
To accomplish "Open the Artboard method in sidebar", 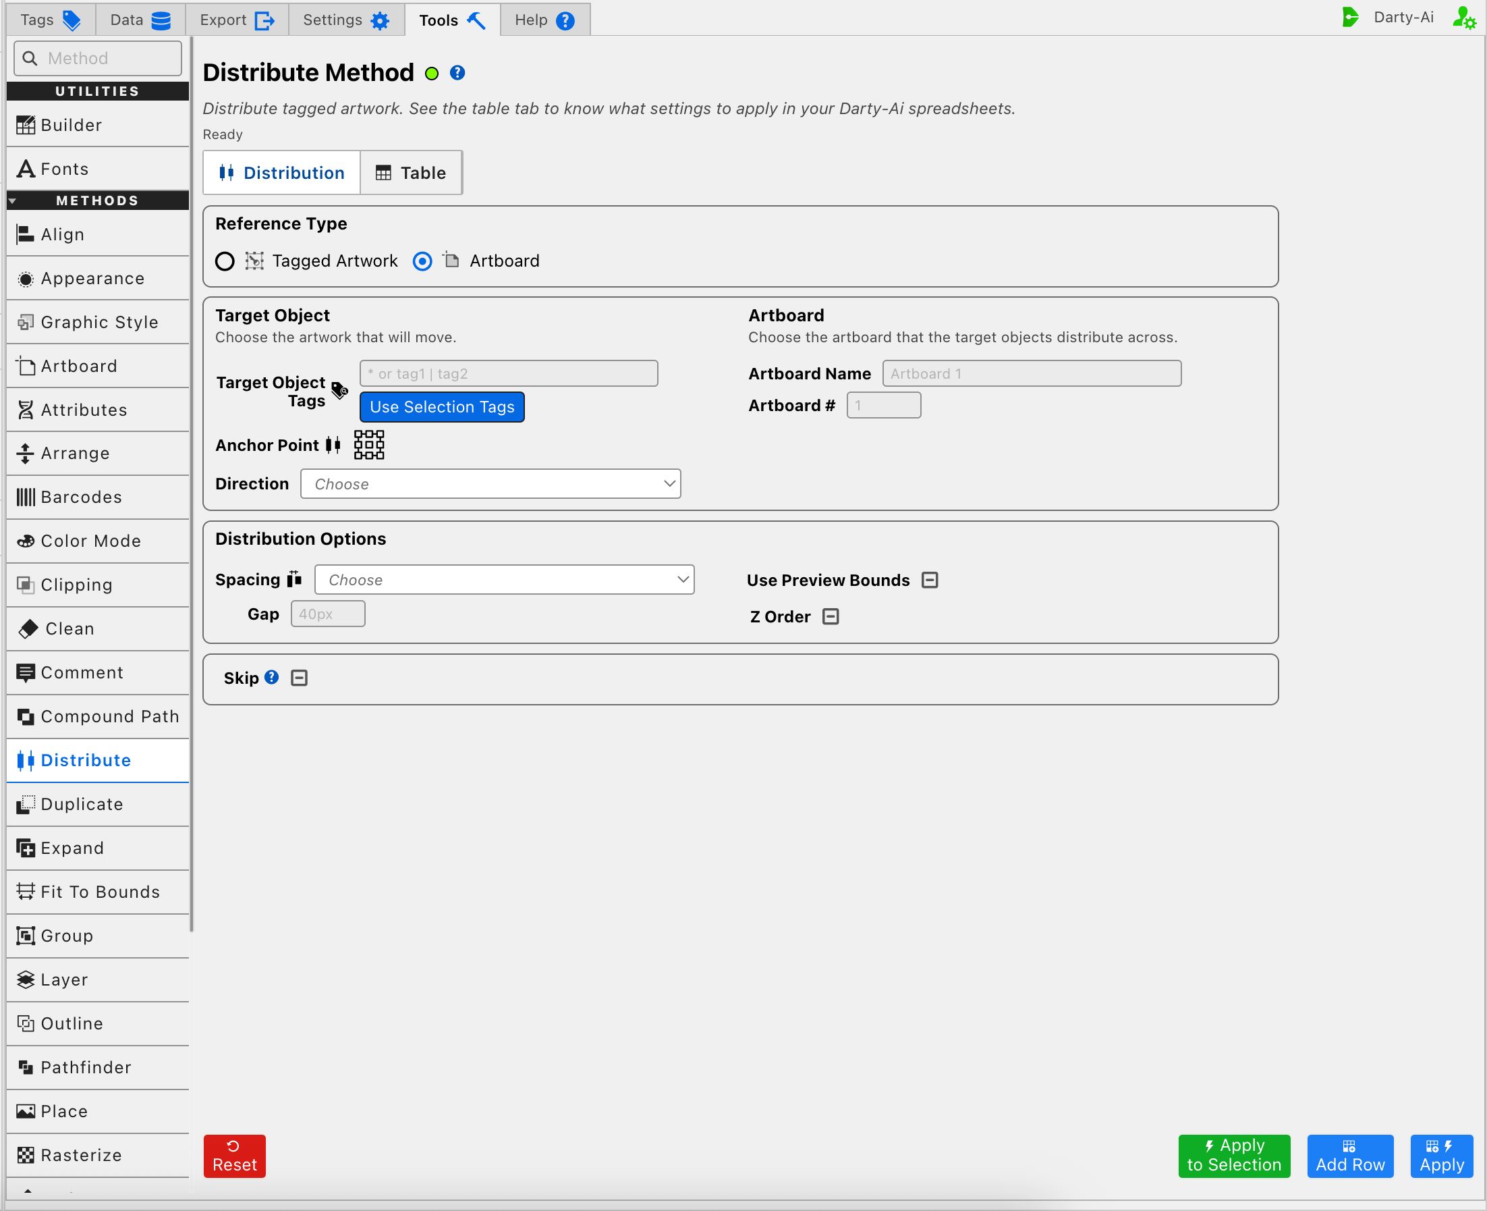I will tap(98, 367).
